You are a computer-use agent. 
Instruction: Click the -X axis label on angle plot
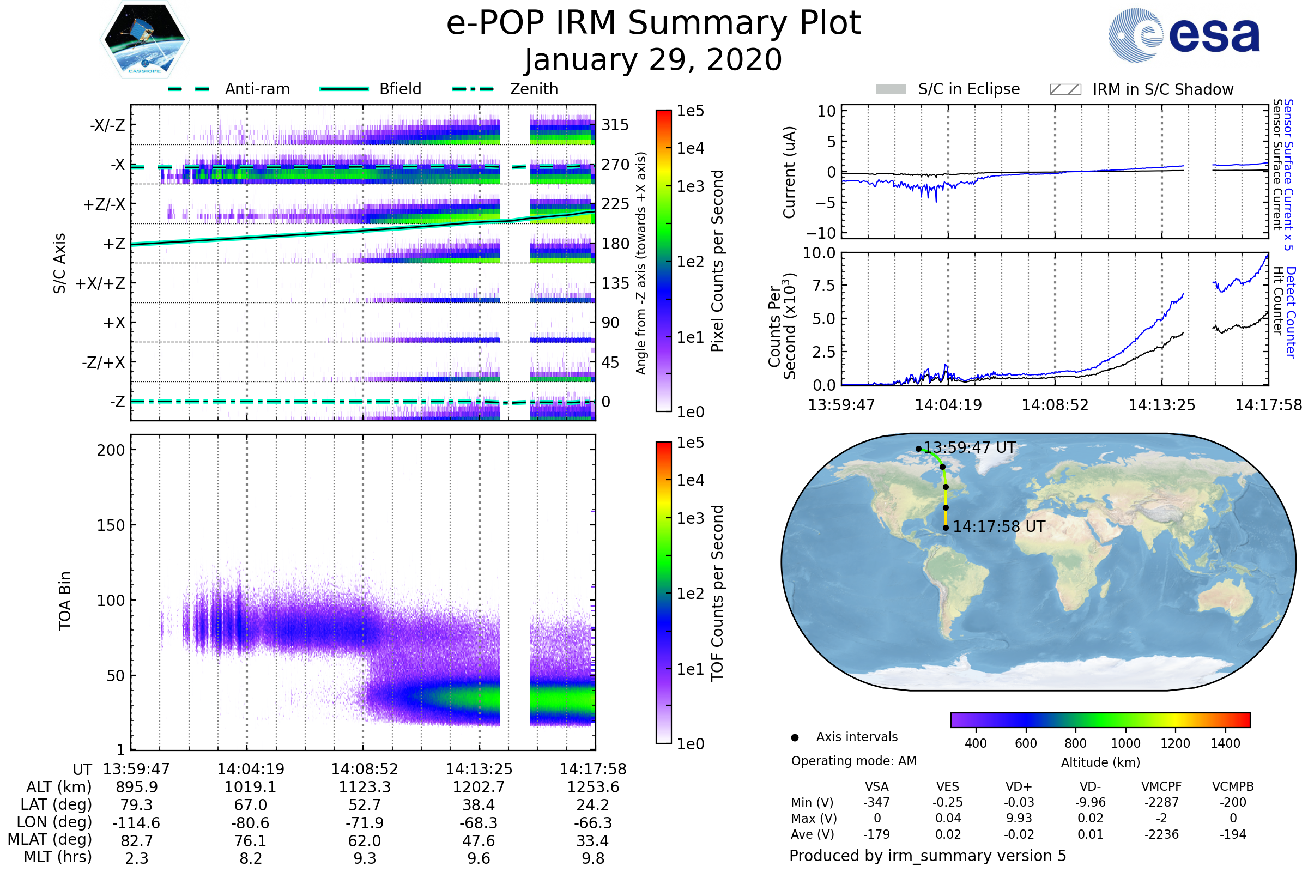click(x=117, y=165)
